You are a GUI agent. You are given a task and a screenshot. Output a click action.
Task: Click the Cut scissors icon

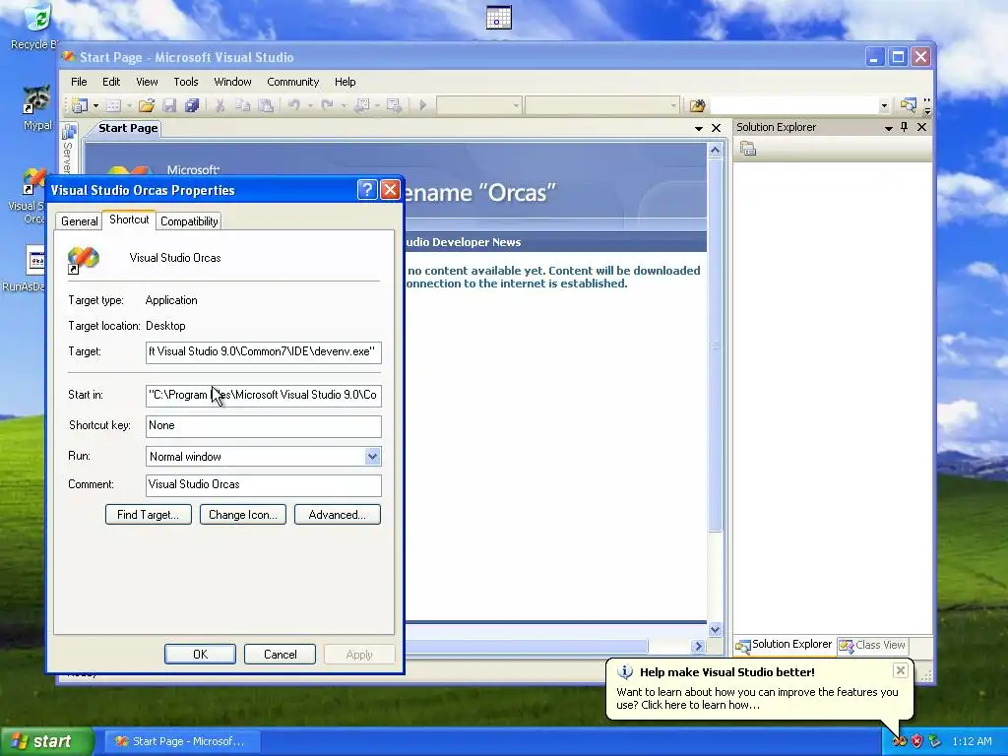[220, 105]
